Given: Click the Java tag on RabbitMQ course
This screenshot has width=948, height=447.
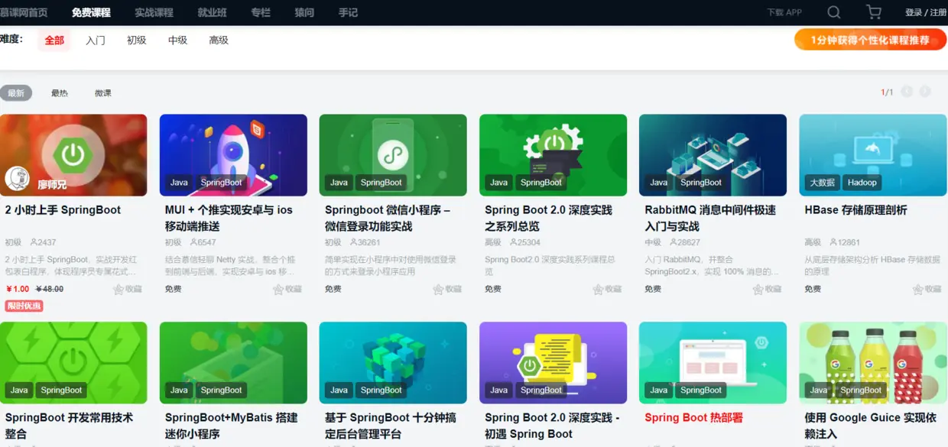Looking at the screenshot, I should [x=658, y=183].
